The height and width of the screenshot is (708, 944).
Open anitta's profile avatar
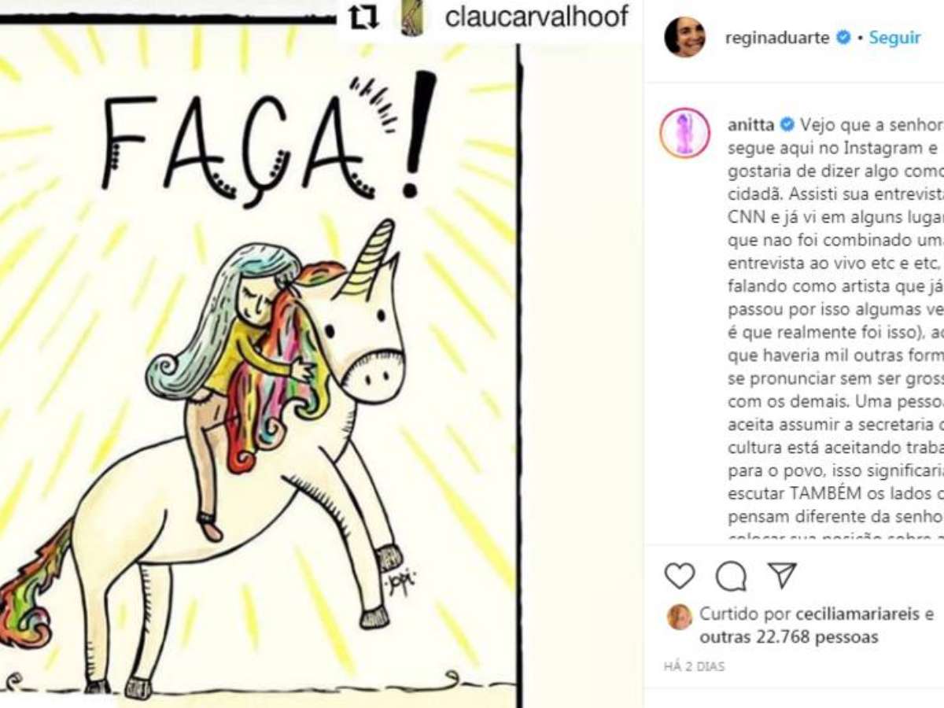684,133
